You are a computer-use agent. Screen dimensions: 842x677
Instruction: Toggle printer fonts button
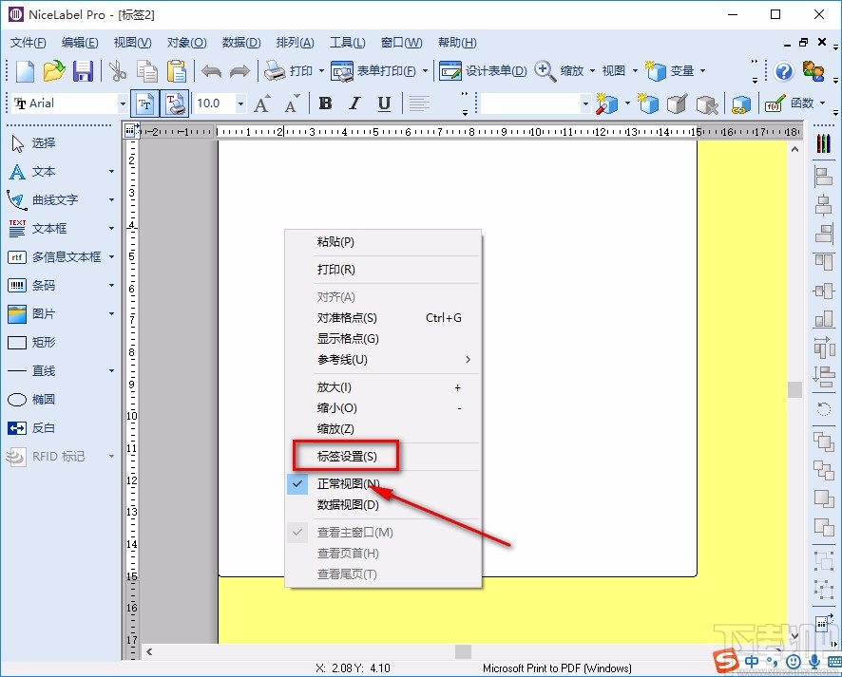click(x=175, y=103)
